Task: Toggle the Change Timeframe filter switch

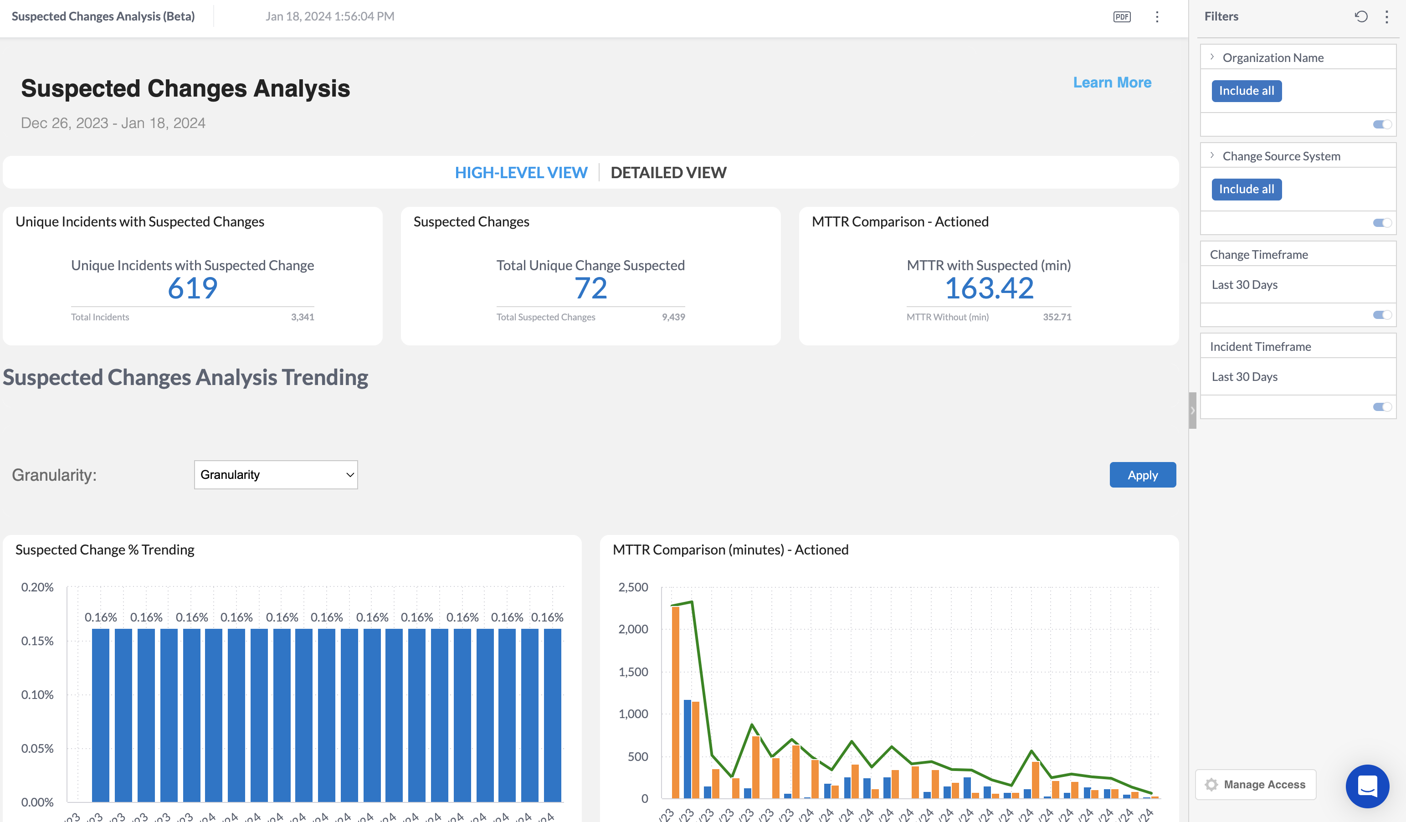Action: (x=1382, y=314)
